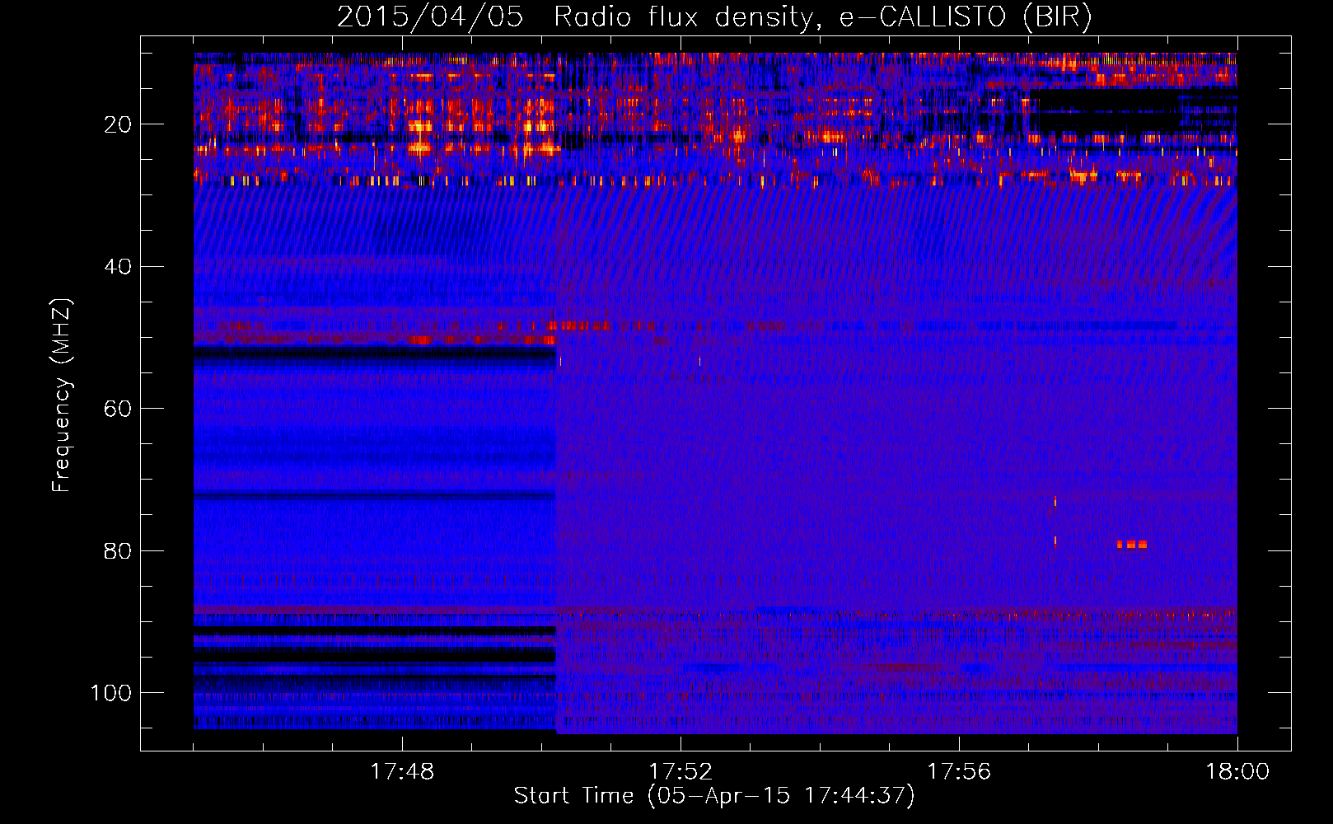
Task: Click the "Frequency (MHZ)" y-axis label
Action: tap(62, 396)
